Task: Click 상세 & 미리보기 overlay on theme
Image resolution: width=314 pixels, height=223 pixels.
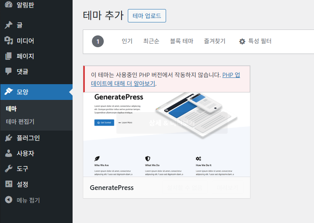Action: coord(172,123)
